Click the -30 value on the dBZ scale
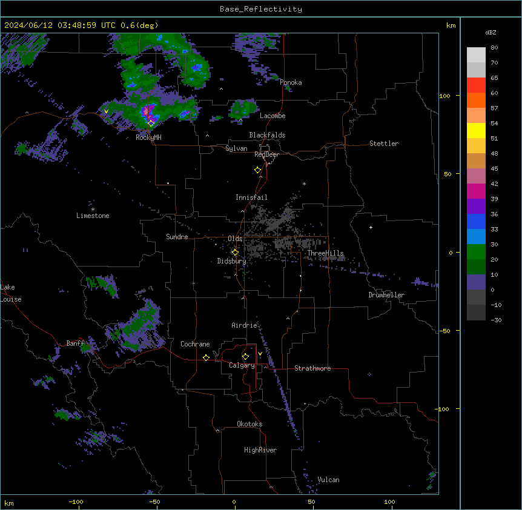Image resolution: width=522 pixels, height=510 pixels. [x=496, y=320]
